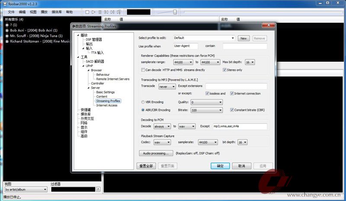Expand the Mr. Scruff Ninja Tuna node
This screenshot has height=201, width=346.
point(7,36)
